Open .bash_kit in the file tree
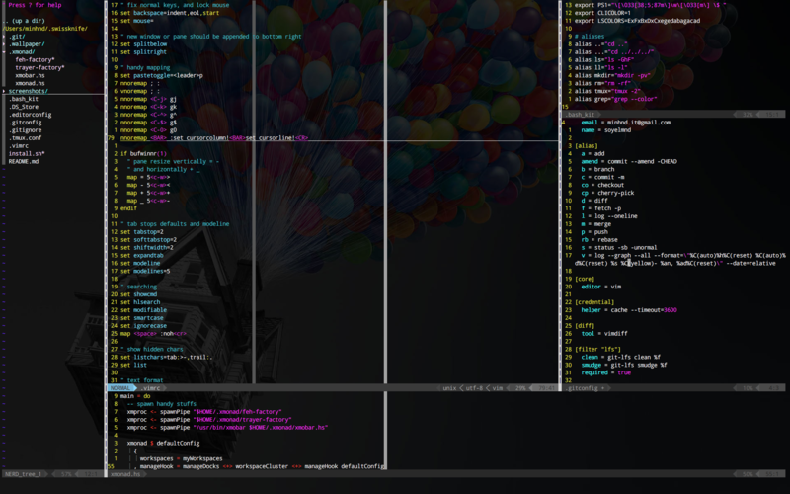Viewport: 790px width, 494px height. pyautogui.click(x=23, y=99)
